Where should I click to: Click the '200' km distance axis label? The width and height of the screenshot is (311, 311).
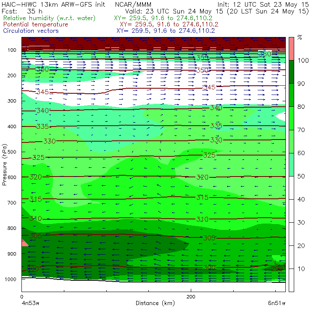click(191, 297)
